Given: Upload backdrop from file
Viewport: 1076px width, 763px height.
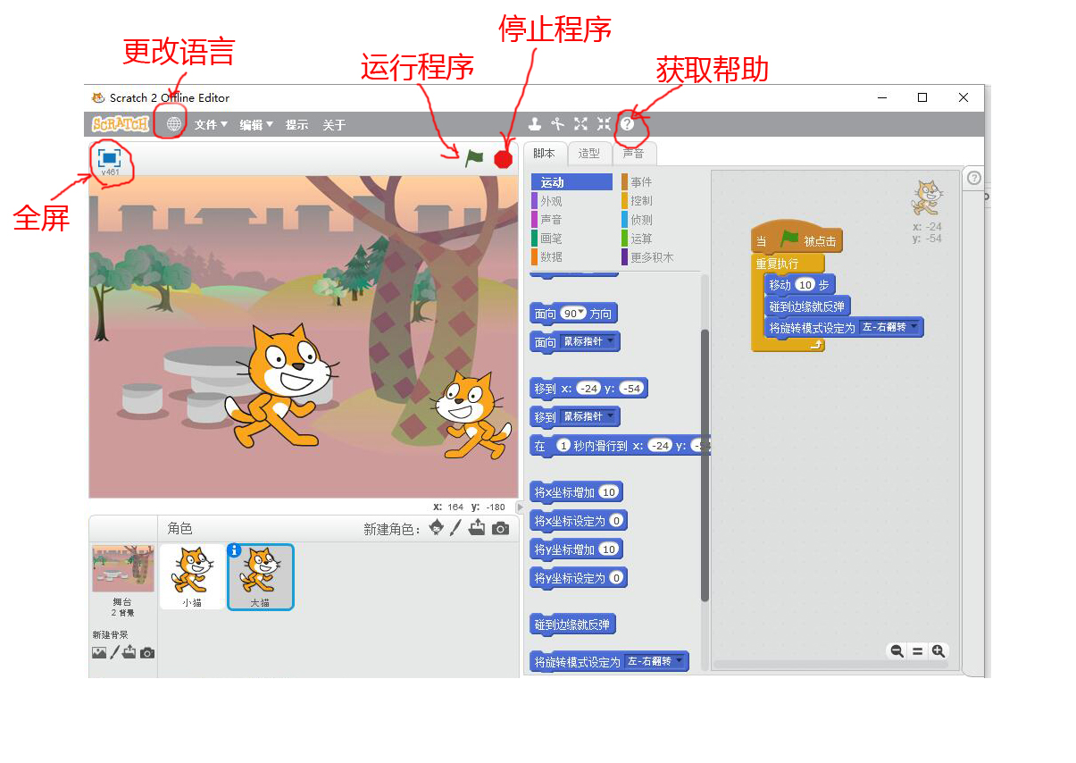Looking at the screenshot, I should click(129, 652).
